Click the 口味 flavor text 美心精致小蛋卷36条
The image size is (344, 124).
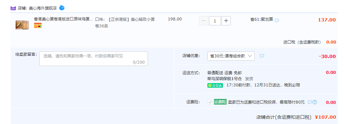pyautogui.click(x=125, y=23)
